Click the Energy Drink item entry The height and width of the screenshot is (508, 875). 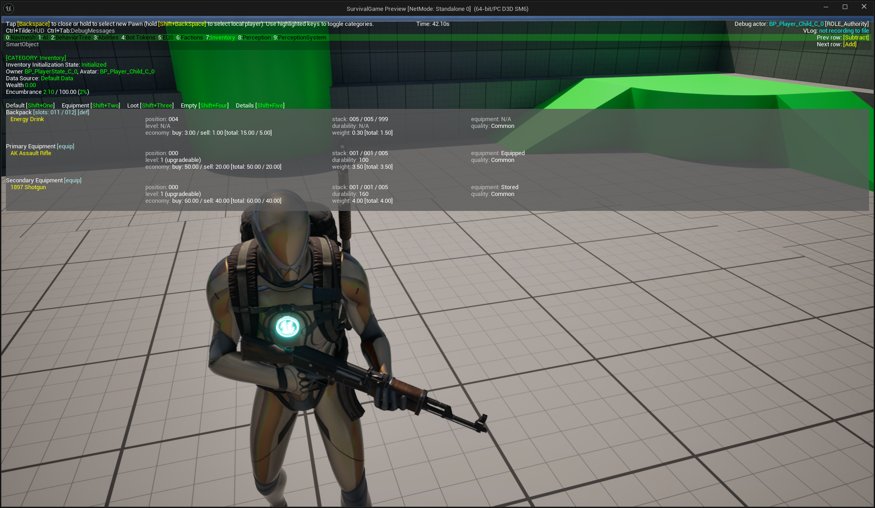point(27,119)
